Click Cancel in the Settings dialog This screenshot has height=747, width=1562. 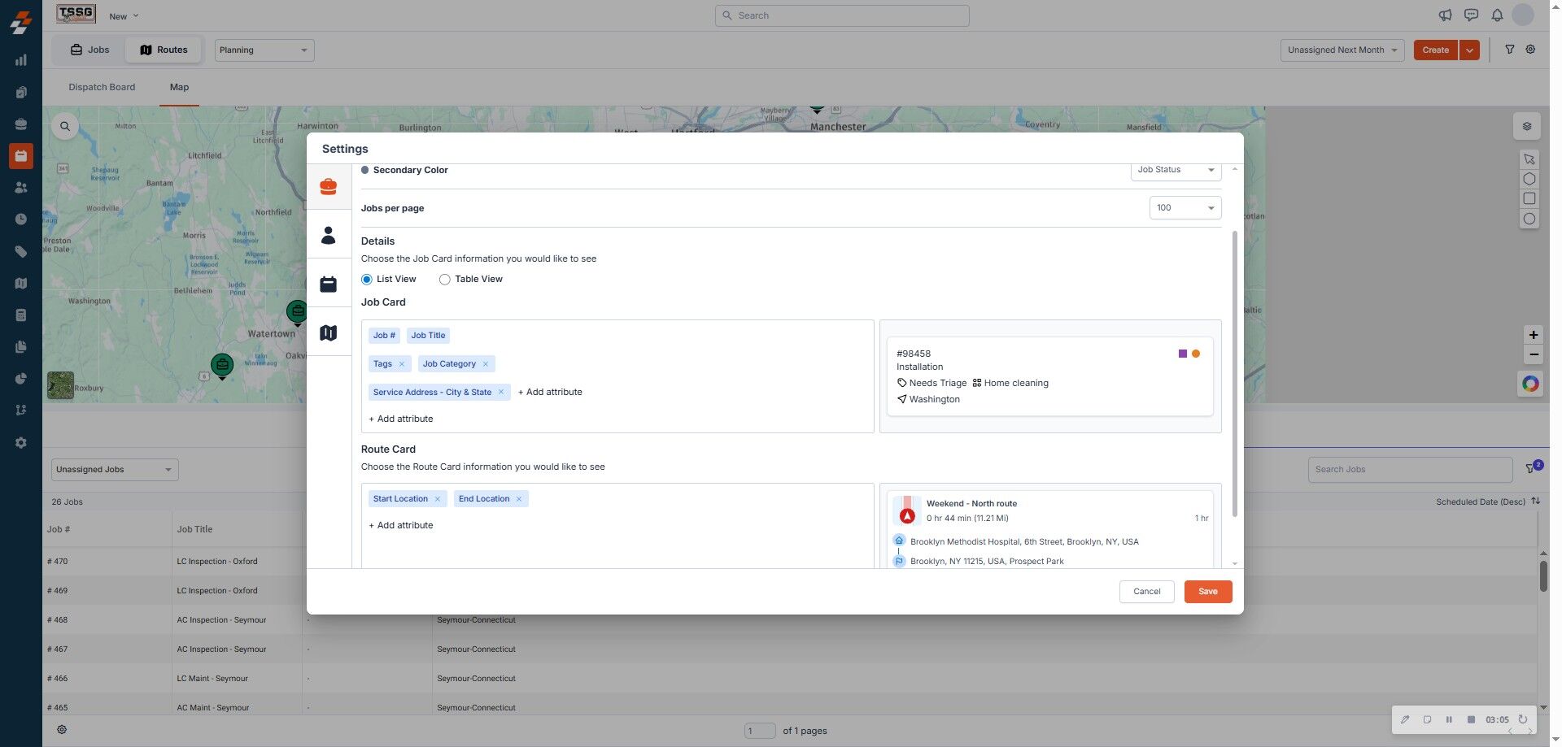click(x=1147, y=592)
